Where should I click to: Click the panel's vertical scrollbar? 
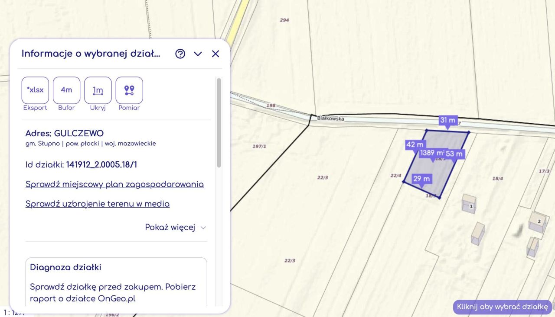(x=219, y=123)
